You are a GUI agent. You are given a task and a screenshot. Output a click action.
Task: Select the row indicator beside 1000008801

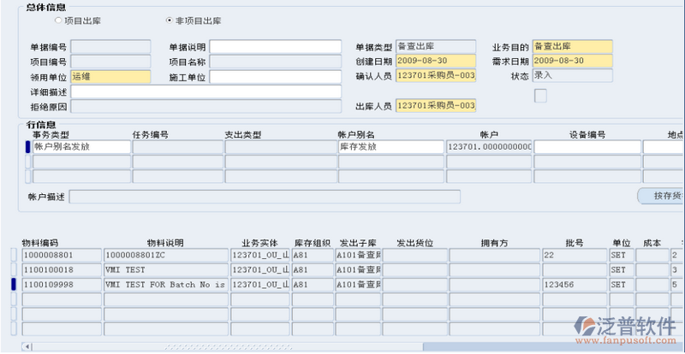(13, 256)
